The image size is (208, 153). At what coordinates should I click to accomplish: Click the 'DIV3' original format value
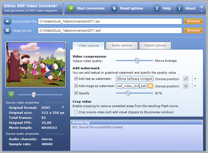pos(46,108)
